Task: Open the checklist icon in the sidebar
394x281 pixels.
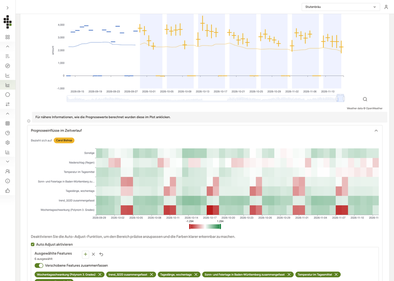Action: [7, 56]
